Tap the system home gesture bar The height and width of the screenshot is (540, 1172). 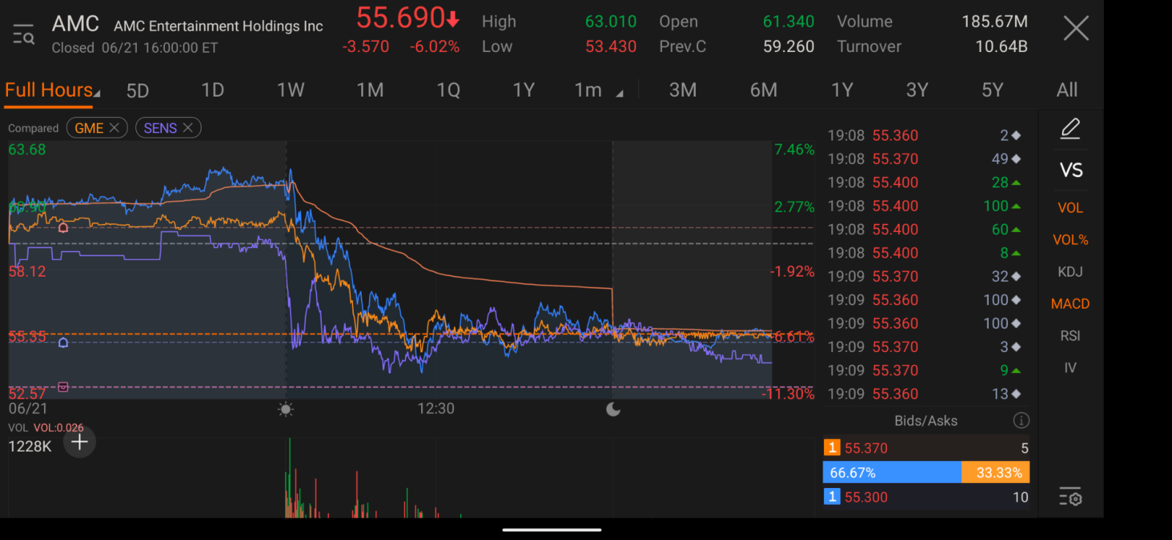coord(552,530)
